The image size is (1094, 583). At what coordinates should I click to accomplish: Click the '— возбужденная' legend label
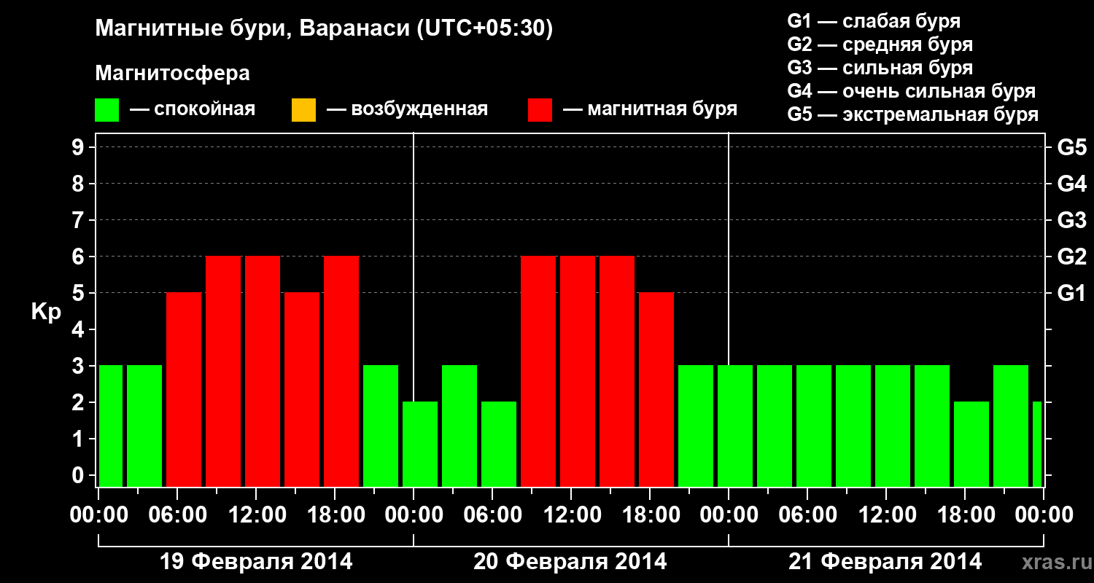click(407, 110)
